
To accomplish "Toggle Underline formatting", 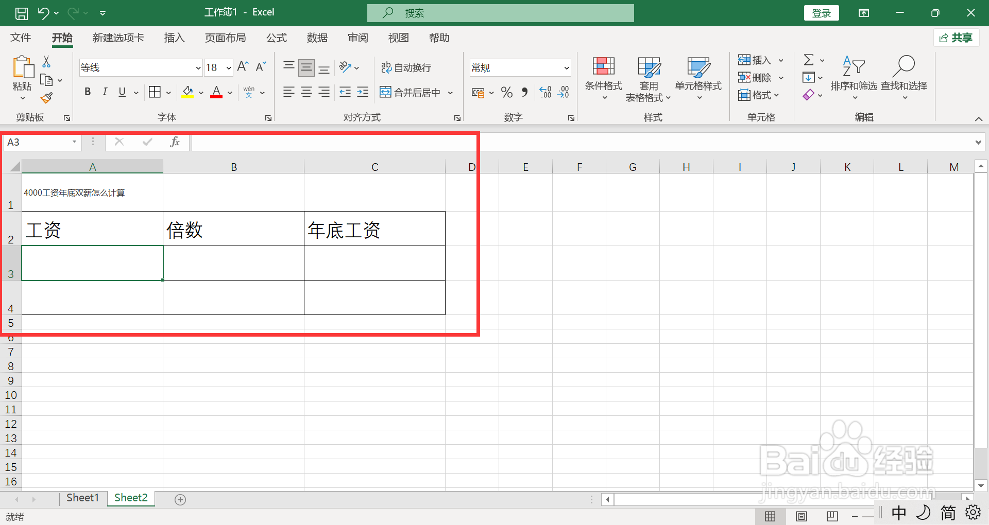I will [x=122, y=92].
